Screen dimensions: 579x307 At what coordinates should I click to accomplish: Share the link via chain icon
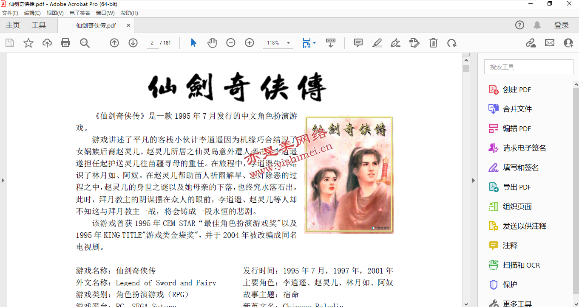[x=531, y=43]
